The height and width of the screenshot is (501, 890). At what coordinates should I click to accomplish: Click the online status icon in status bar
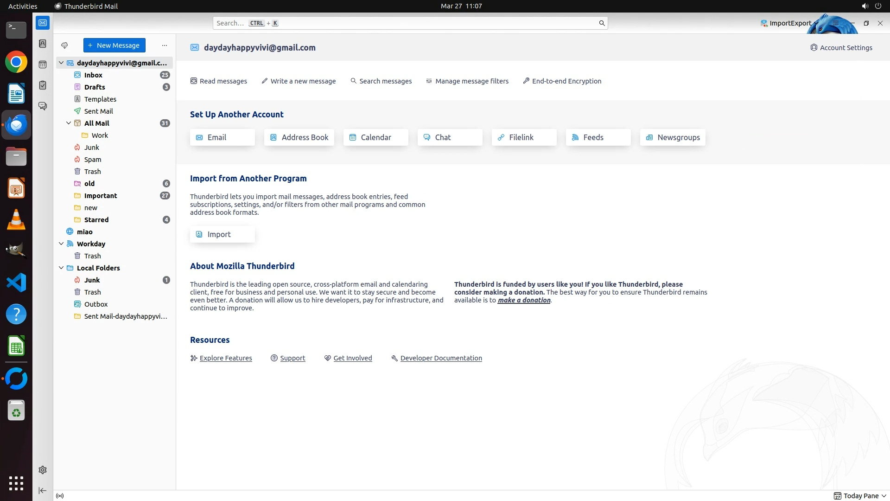click(60, 496)
